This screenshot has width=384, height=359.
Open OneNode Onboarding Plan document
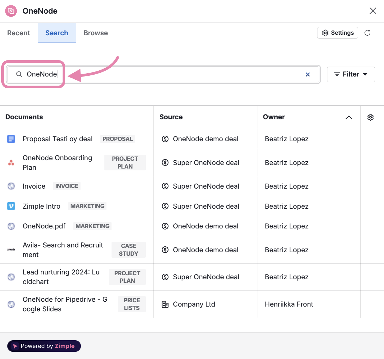(x=57, y=163)
